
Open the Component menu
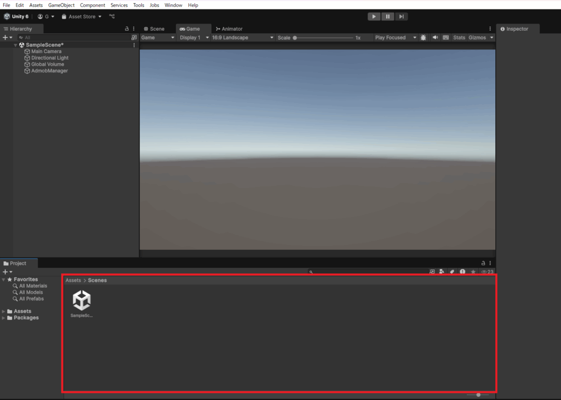pyautogui.click(x=92, y=5)
